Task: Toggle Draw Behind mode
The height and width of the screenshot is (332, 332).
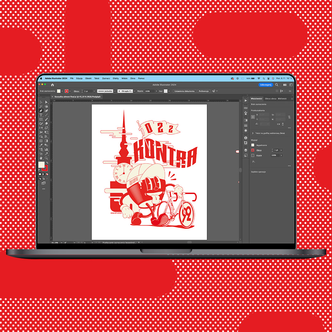Action: pos(43,178)
